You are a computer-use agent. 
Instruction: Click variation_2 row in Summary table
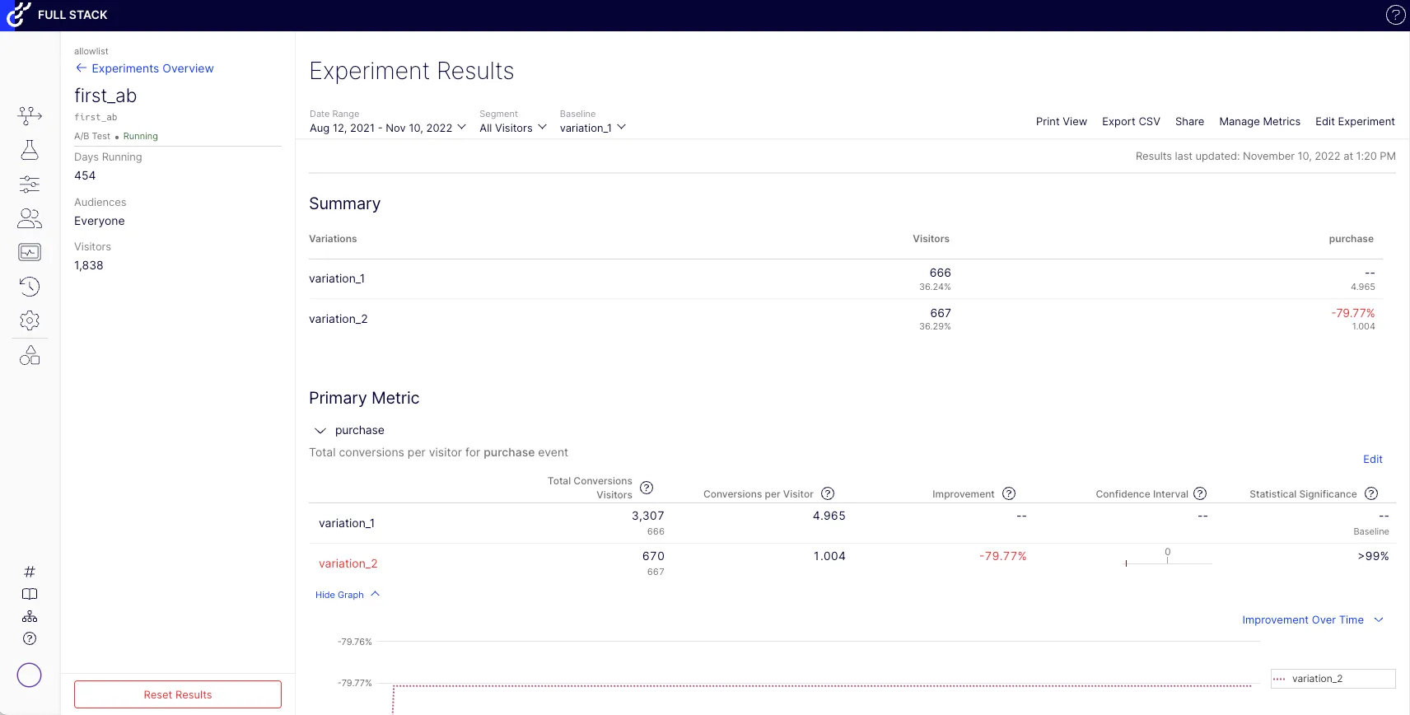tap(846, 319)
